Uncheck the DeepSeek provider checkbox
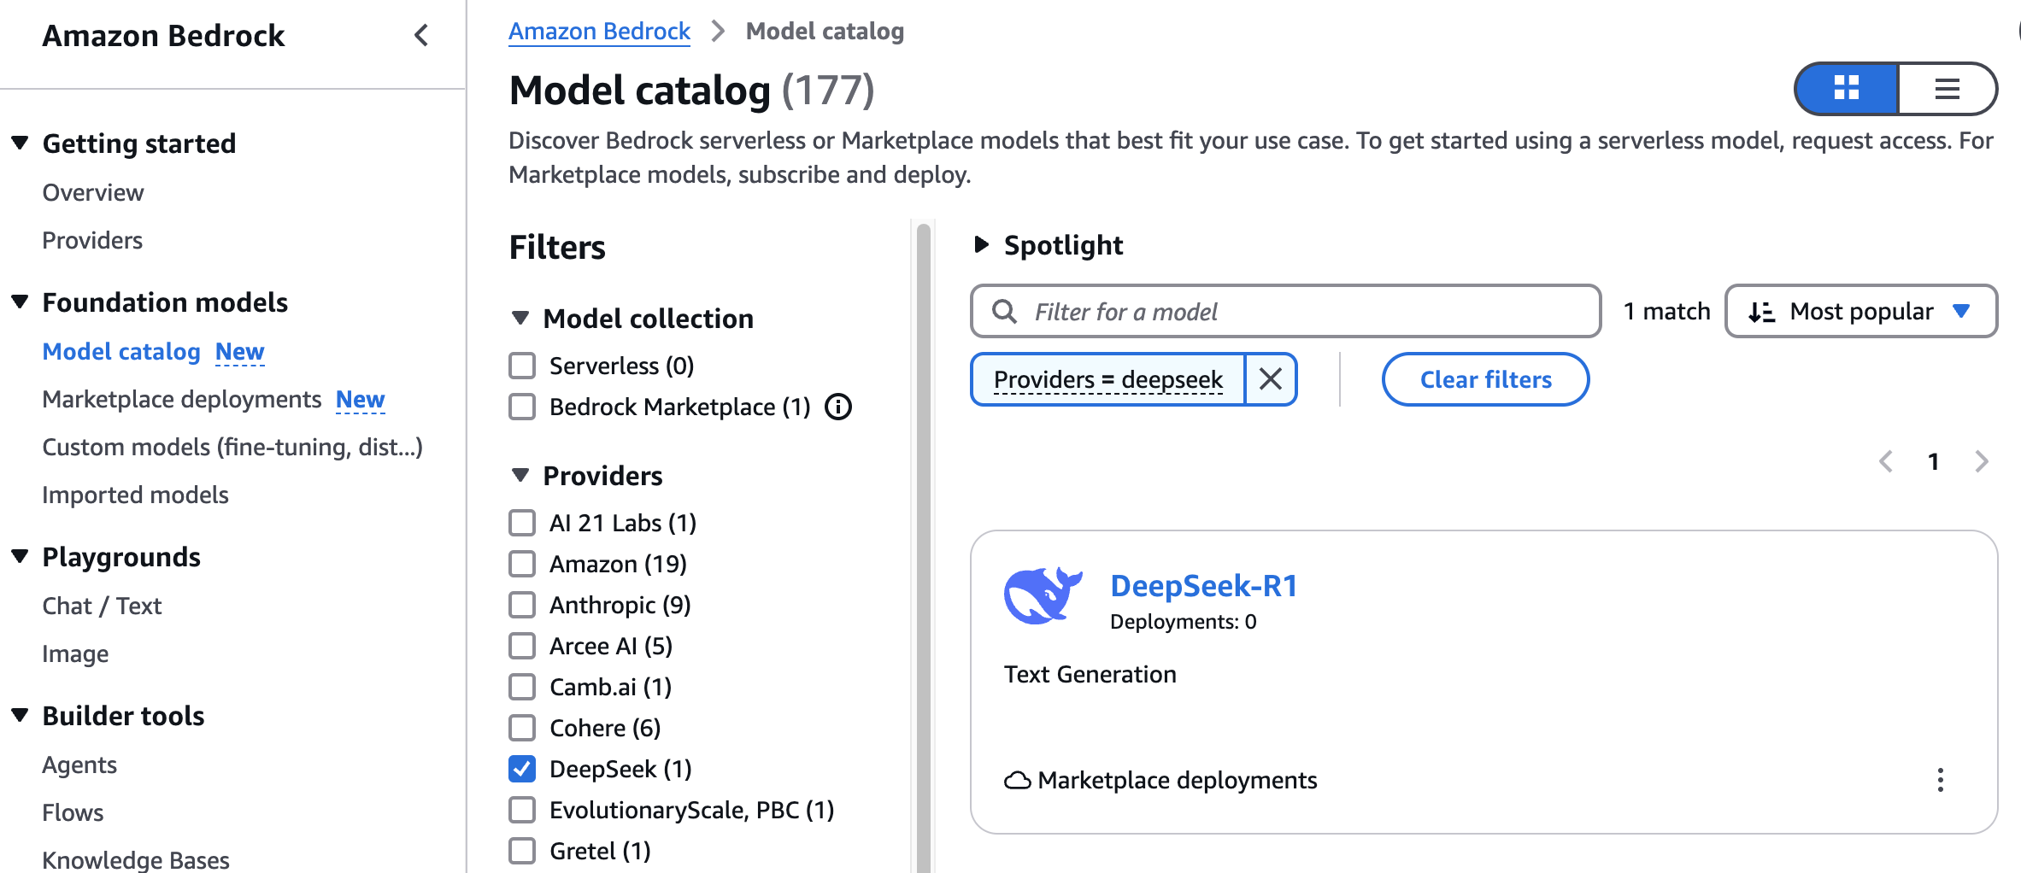Image resolution: width=2021 pixels, height=873 pixels. (x=522, y=769)
